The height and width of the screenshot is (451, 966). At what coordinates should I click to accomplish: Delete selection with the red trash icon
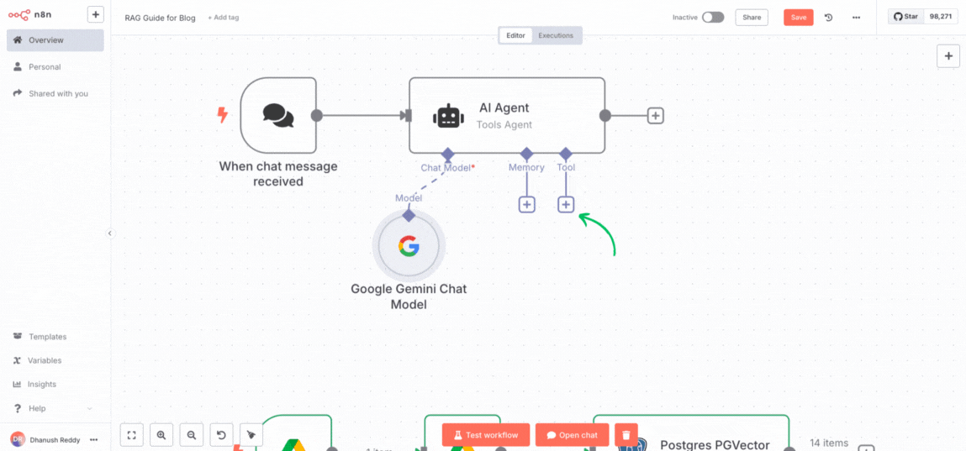coord(626,435)
